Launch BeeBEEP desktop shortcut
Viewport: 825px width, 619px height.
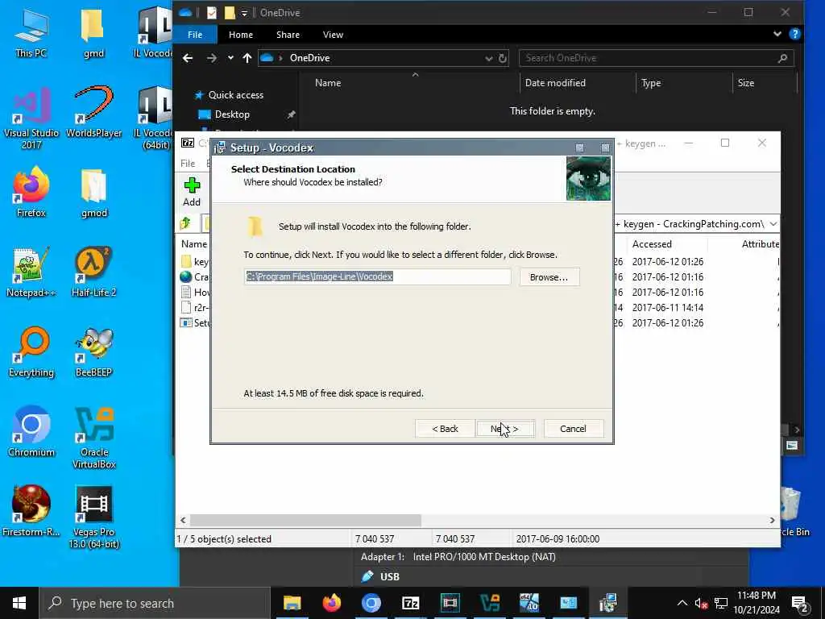(93, 352)
